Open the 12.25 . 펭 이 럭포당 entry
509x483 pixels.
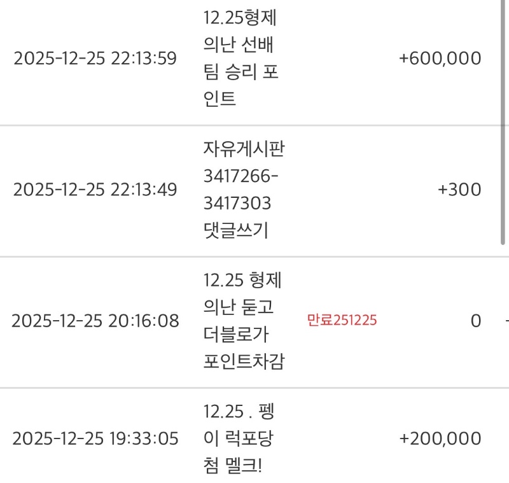pos(239,425)
